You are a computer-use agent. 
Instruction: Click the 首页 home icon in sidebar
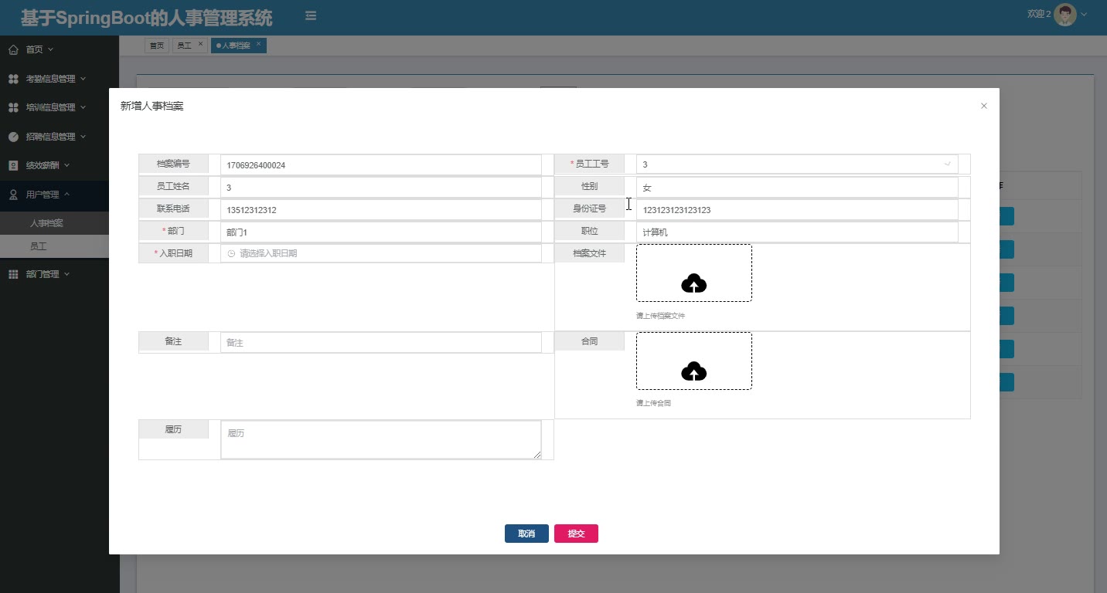coord(13,49)
